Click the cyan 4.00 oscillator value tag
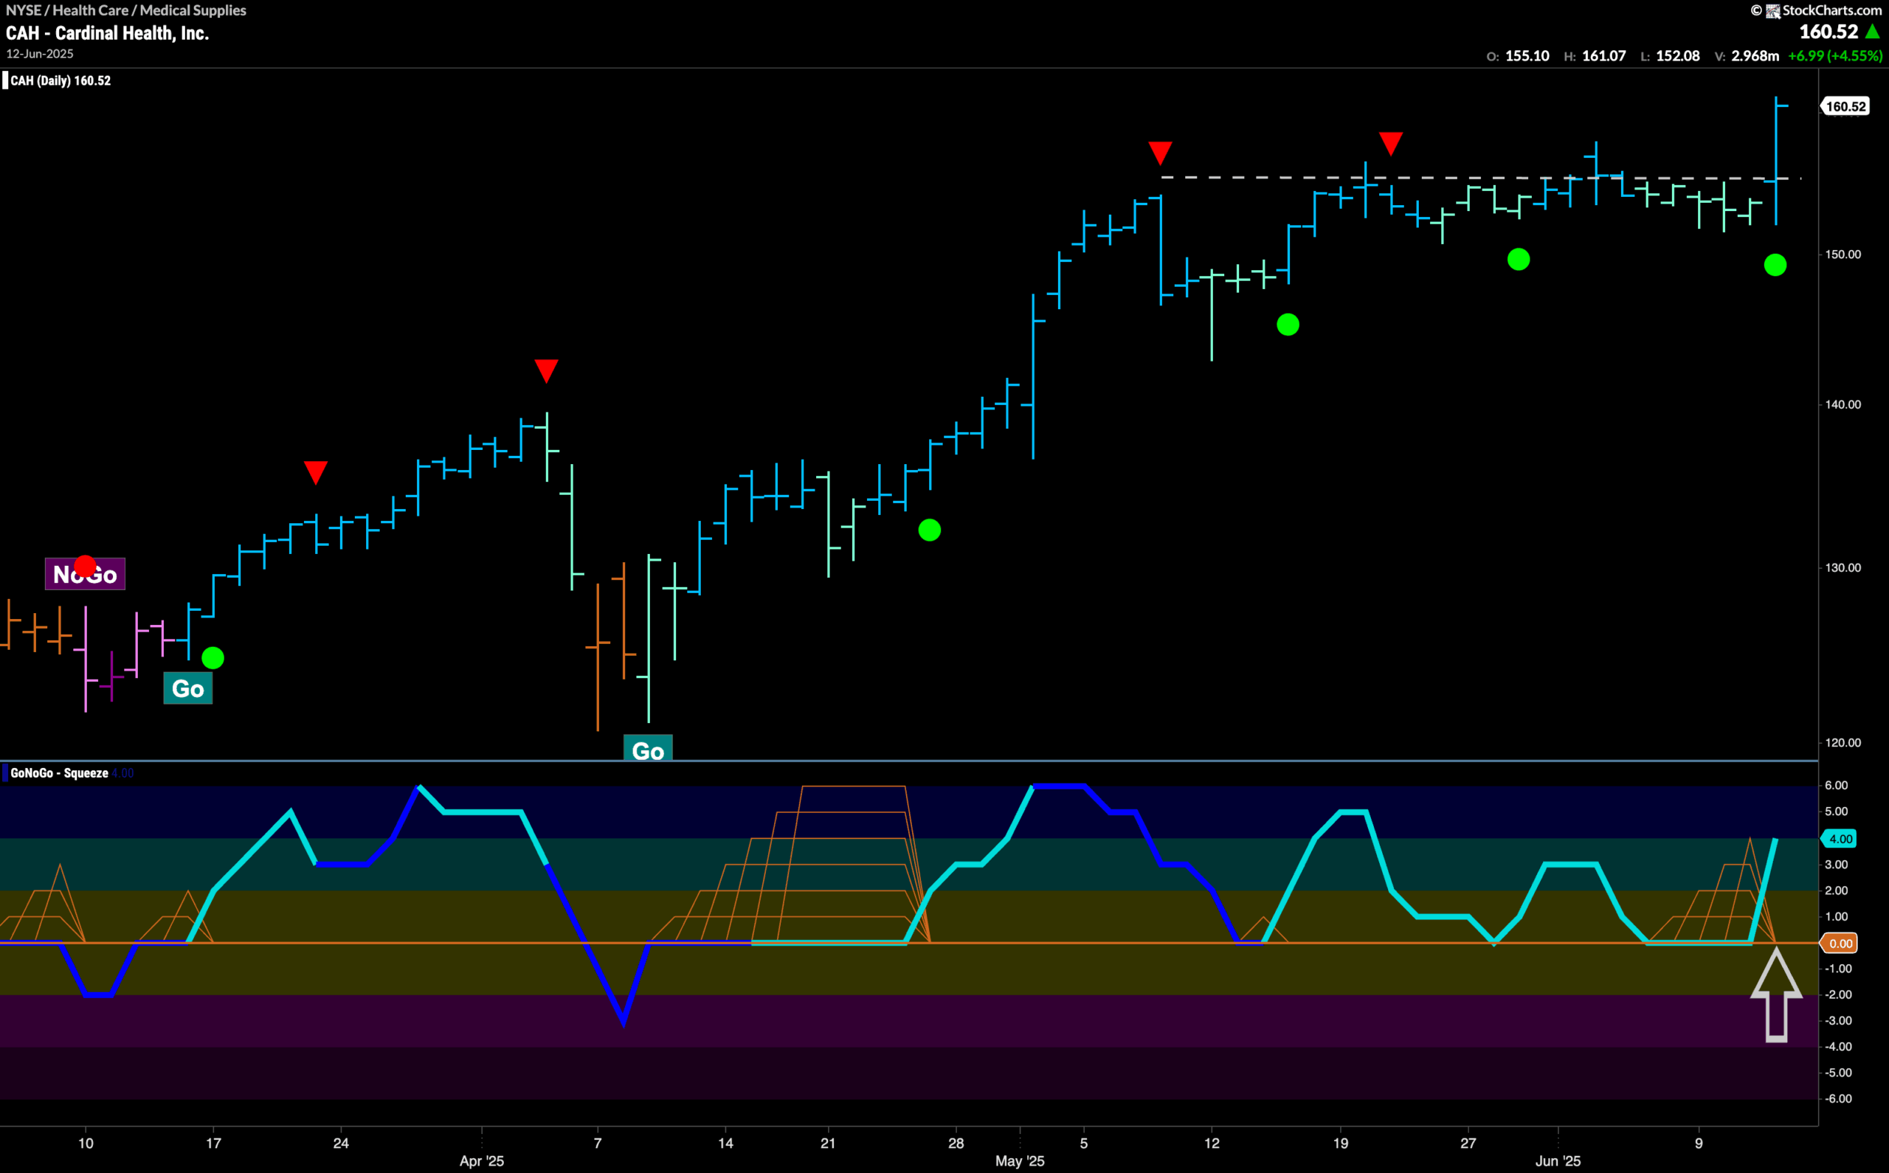This screenshot has height=1173, width=1889. click(x=1840, y=839)
